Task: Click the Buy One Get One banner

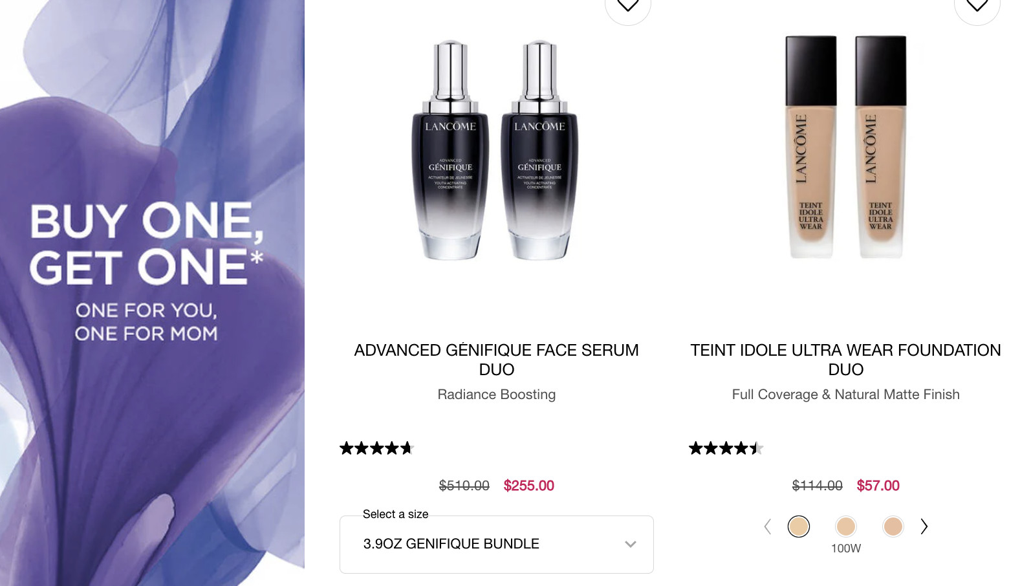Action: pos(152,293)
